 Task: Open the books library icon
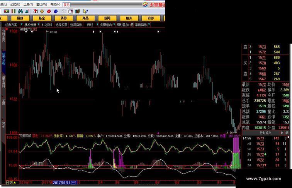click(x=78, y=11)
